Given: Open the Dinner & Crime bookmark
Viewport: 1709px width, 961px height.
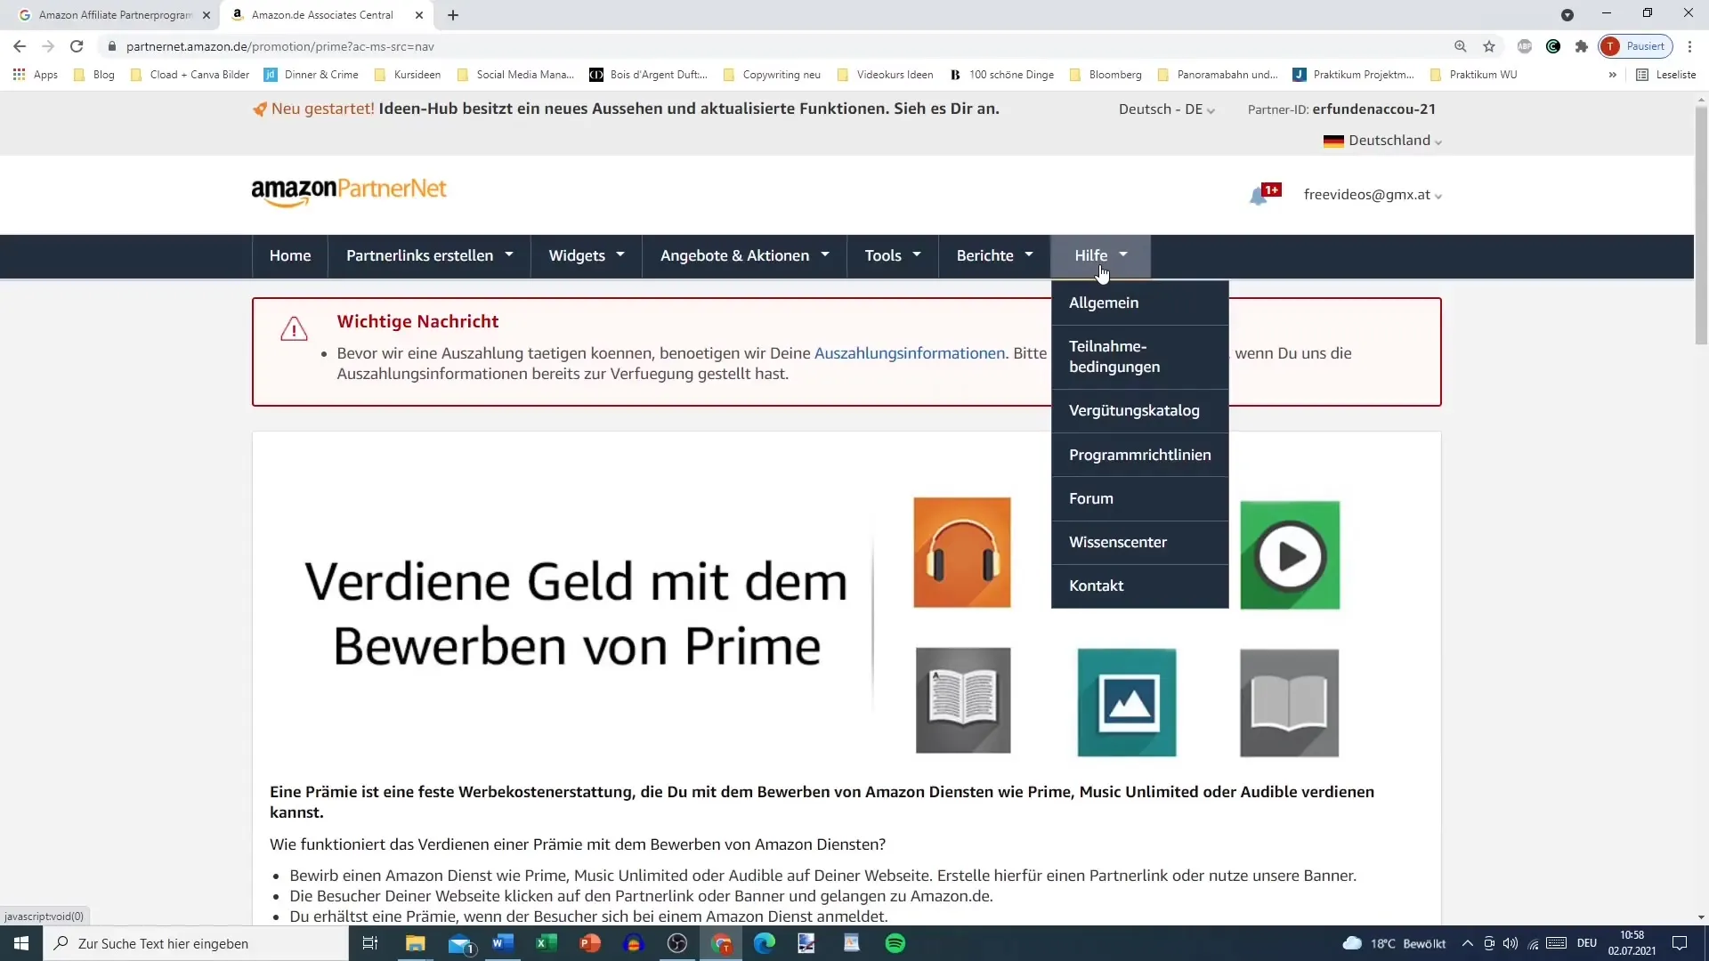Looking at the screenshot, I should click(x=312, y=75).
